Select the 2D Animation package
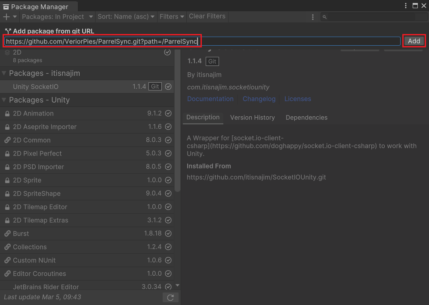The width and height of the screenshot is (429, 305). (x=87, y=113)
